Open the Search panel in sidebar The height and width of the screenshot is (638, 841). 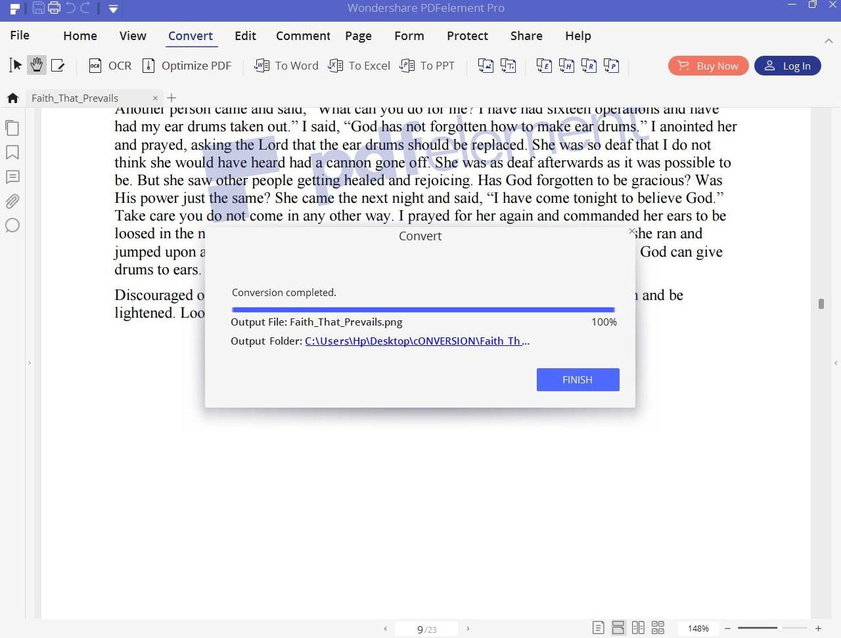coord(12,225)
